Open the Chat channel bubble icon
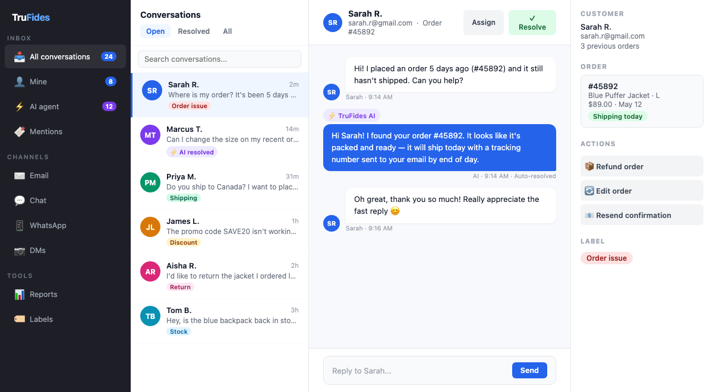This screenshot has width=713, height=392. pyautogui.click(x=20, y=200)
